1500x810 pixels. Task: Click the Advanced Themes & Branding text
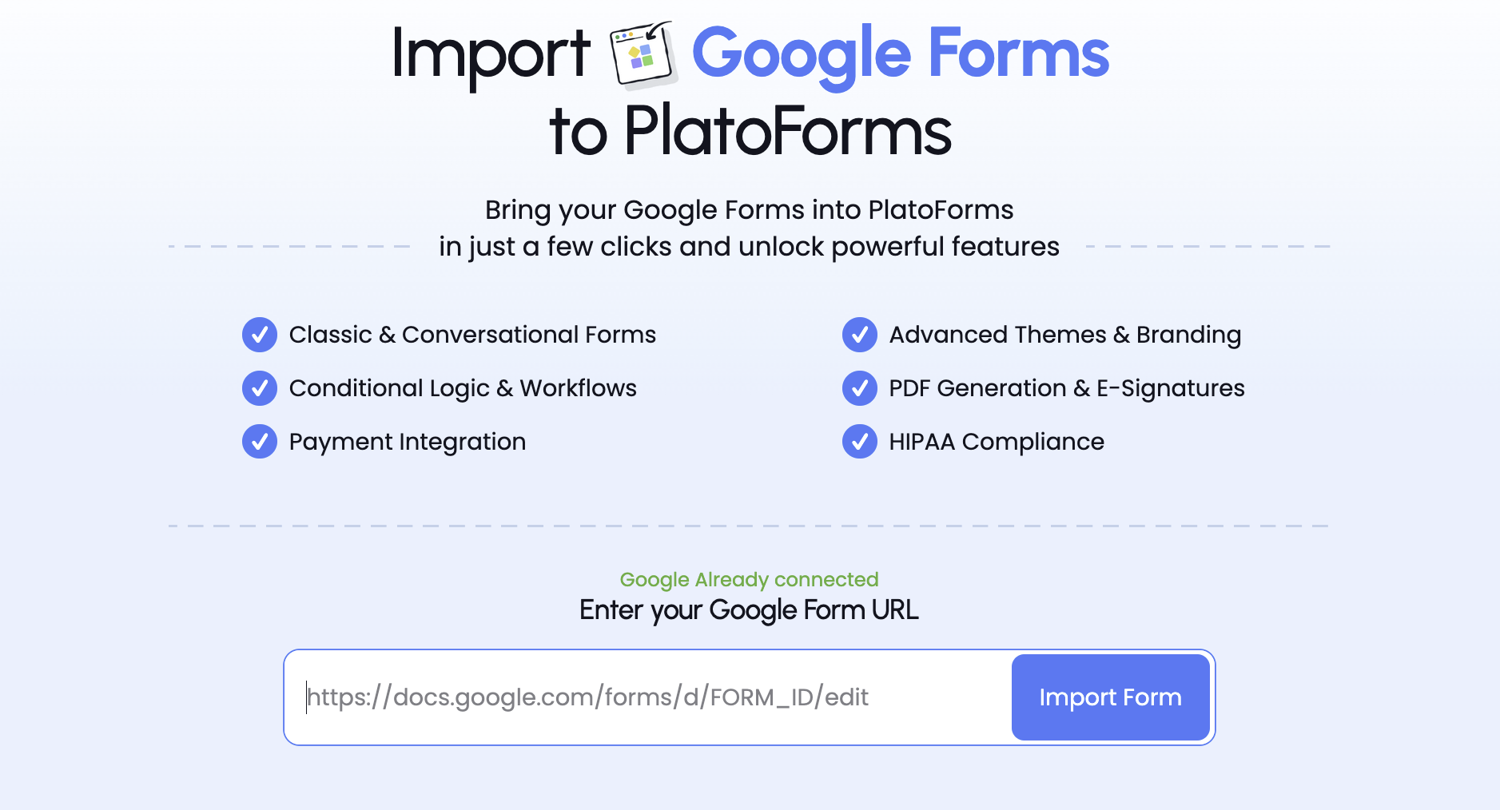[x=1064, y=335]
